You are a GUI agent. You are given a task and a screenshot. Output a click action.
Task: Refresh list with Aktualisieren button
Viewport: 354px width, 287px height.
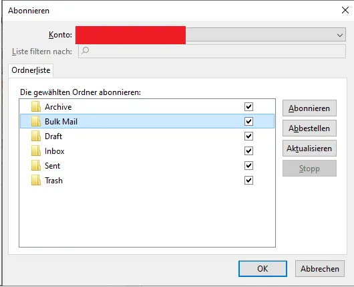tap(309, 149)
